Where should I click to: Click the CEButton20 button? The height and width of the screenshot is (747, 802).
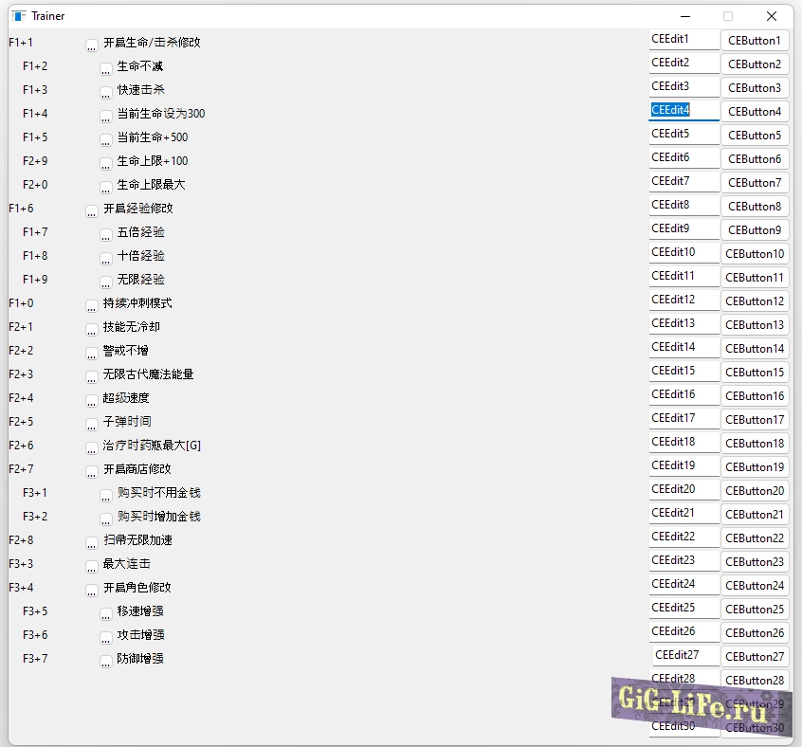pyautogui.click(x=754, y=491)
